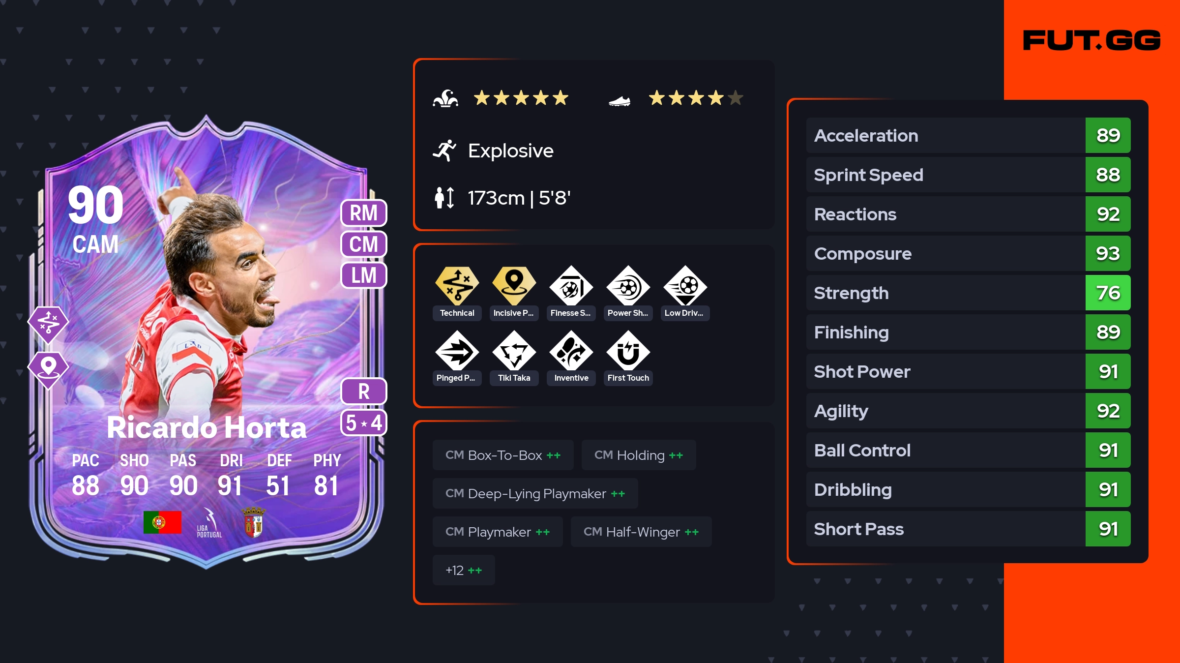Select the Pinged Pass playstyle icon
Screen dimensions: 1180x663
(x=457, y=351)
